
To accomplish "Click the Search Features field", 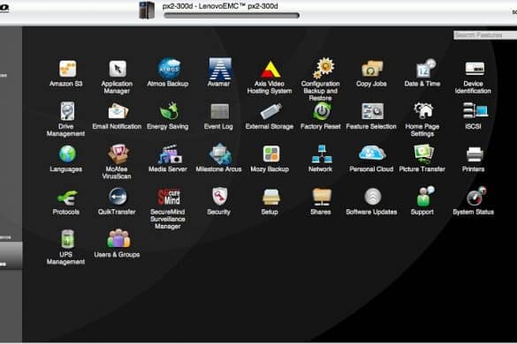I will (x=485, y=35).
